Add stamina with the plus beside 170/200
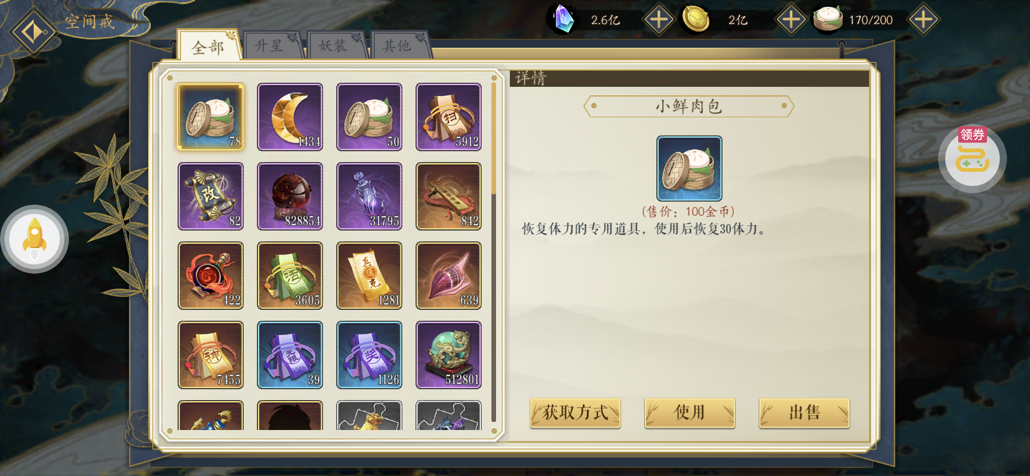Screen dimensions: 1030x476 (x=923, y=20)
